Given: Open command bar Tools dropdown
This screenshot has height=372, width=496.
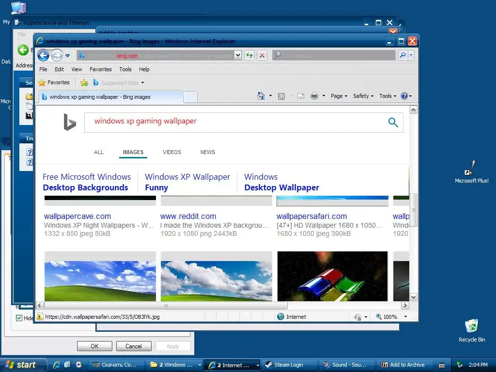Looking at the screenshot, I should [x=387, y=96].
